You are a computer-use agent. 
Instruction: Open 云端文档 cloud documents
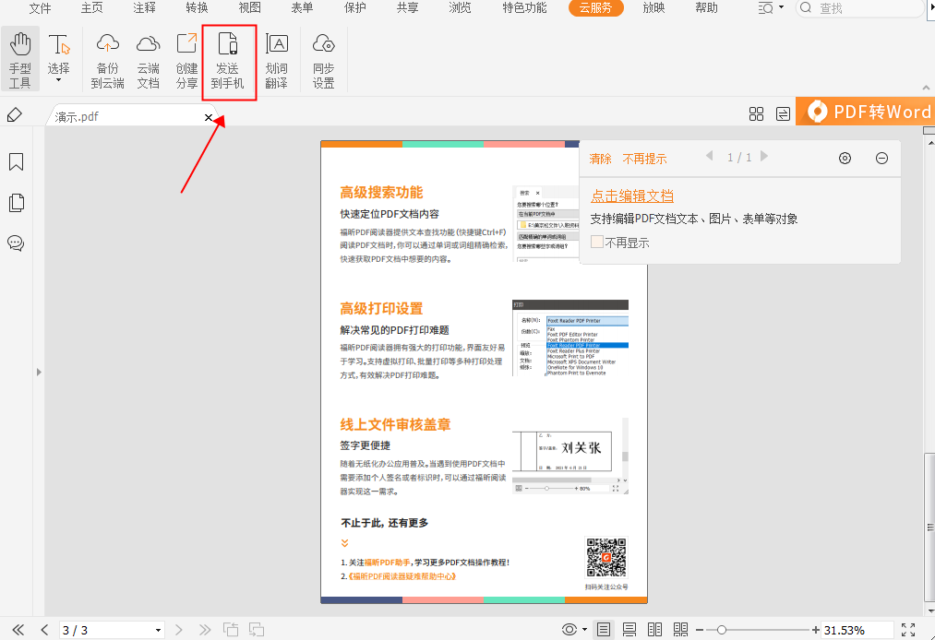pos(148,57)
